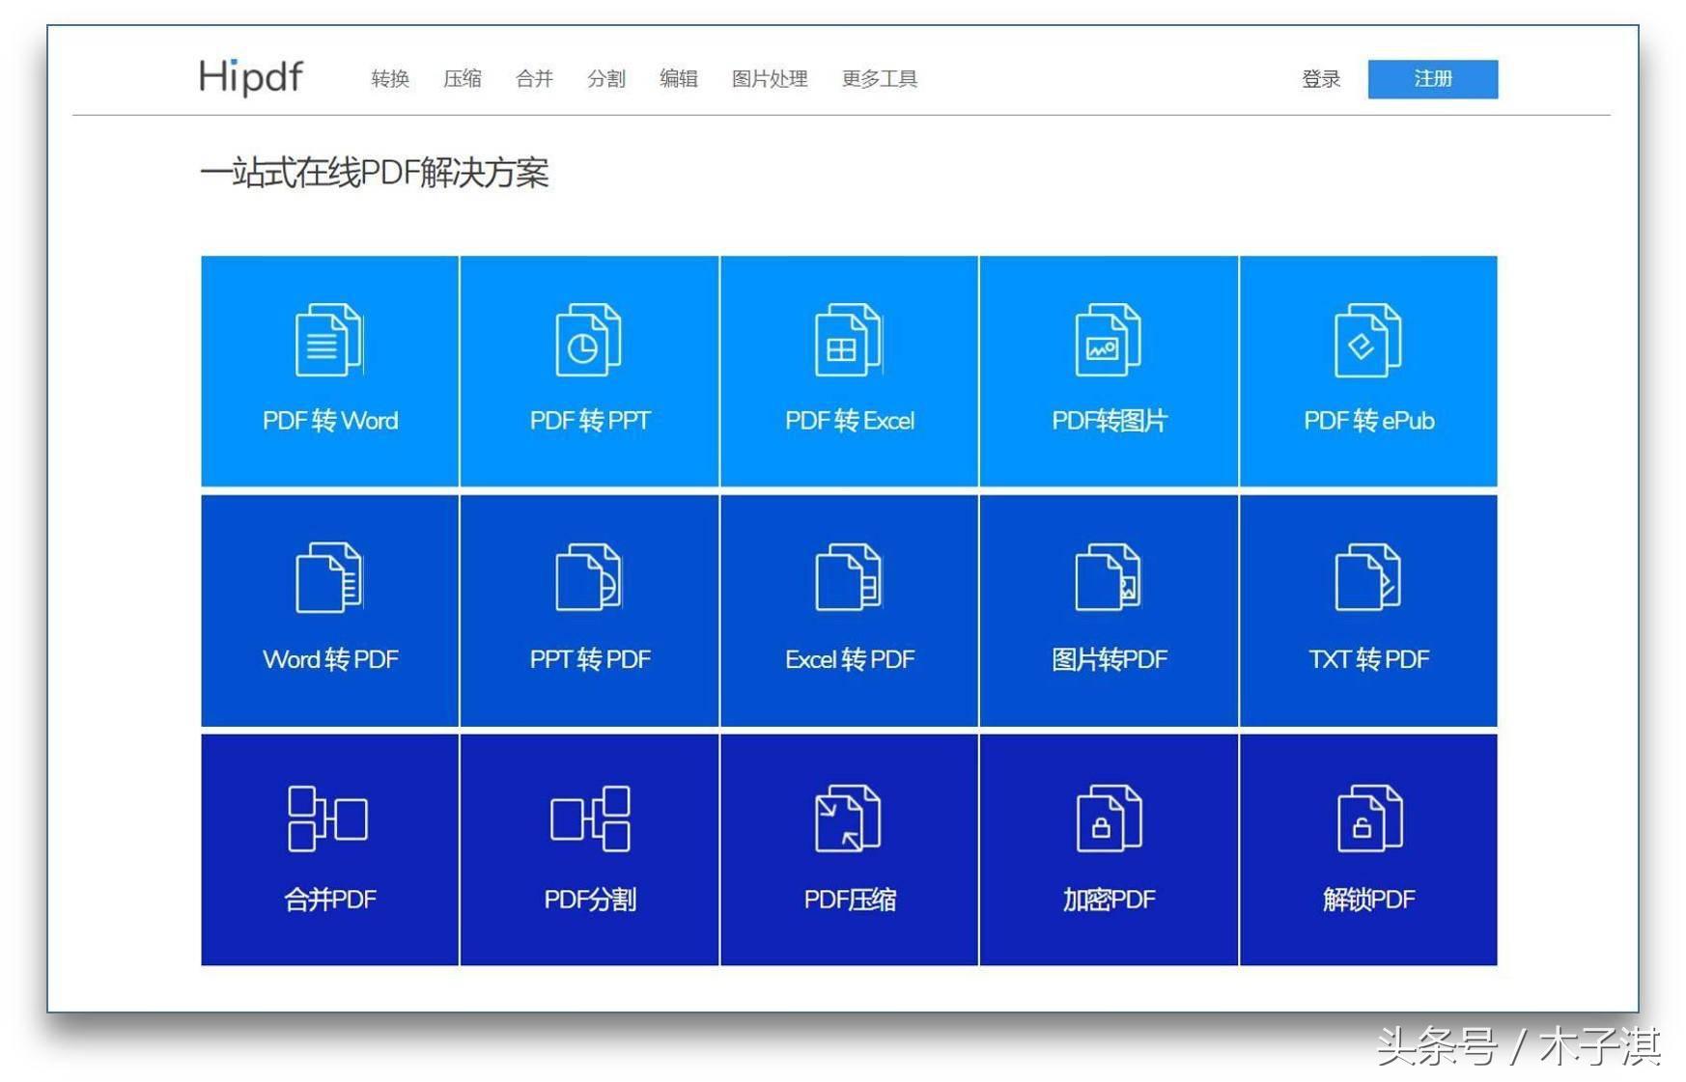Select the PPT 转 PDF tool
Image resolution: width=1686 pixels, height=1082 pixels.
point(588,609)
